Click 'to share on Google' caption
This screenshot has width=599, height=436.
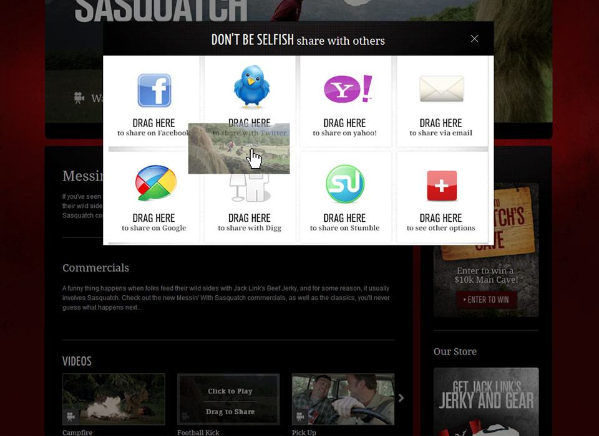click(x=154, y=228)
